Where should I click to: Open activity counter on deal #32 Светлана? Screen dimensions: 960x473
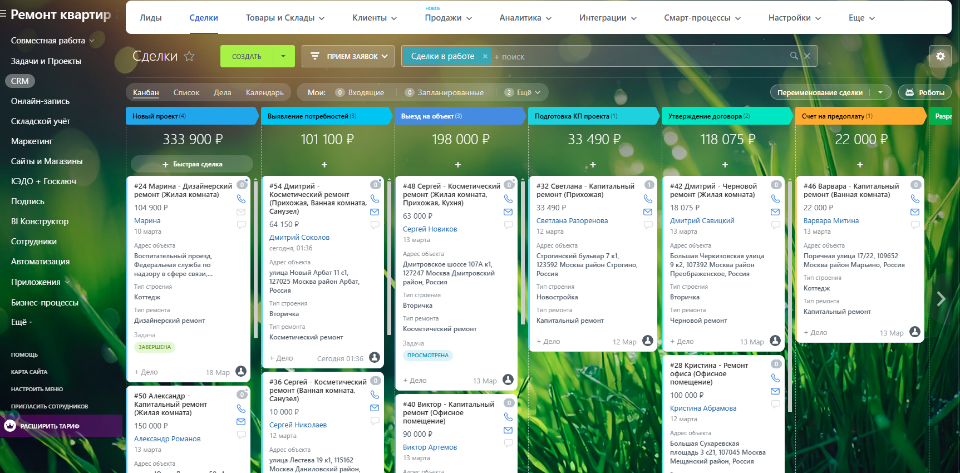click(x=649, y=185)
